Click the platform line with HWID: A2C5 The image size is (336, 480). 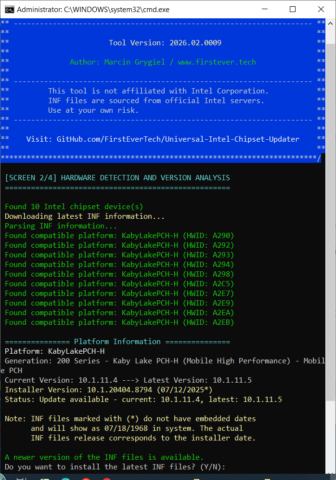click(x=119, y=284)
